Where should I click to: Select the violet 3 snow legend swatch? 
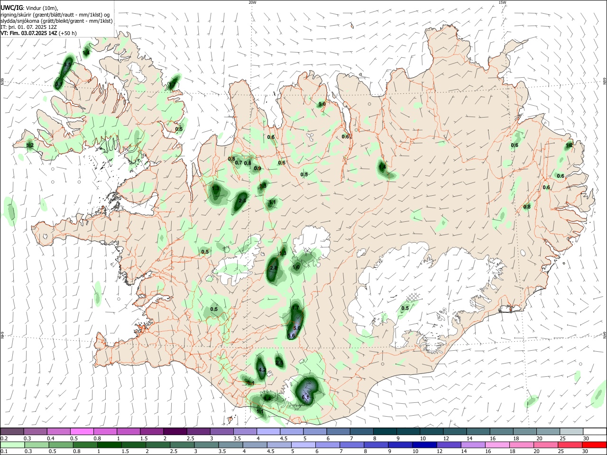pos(221,431)
